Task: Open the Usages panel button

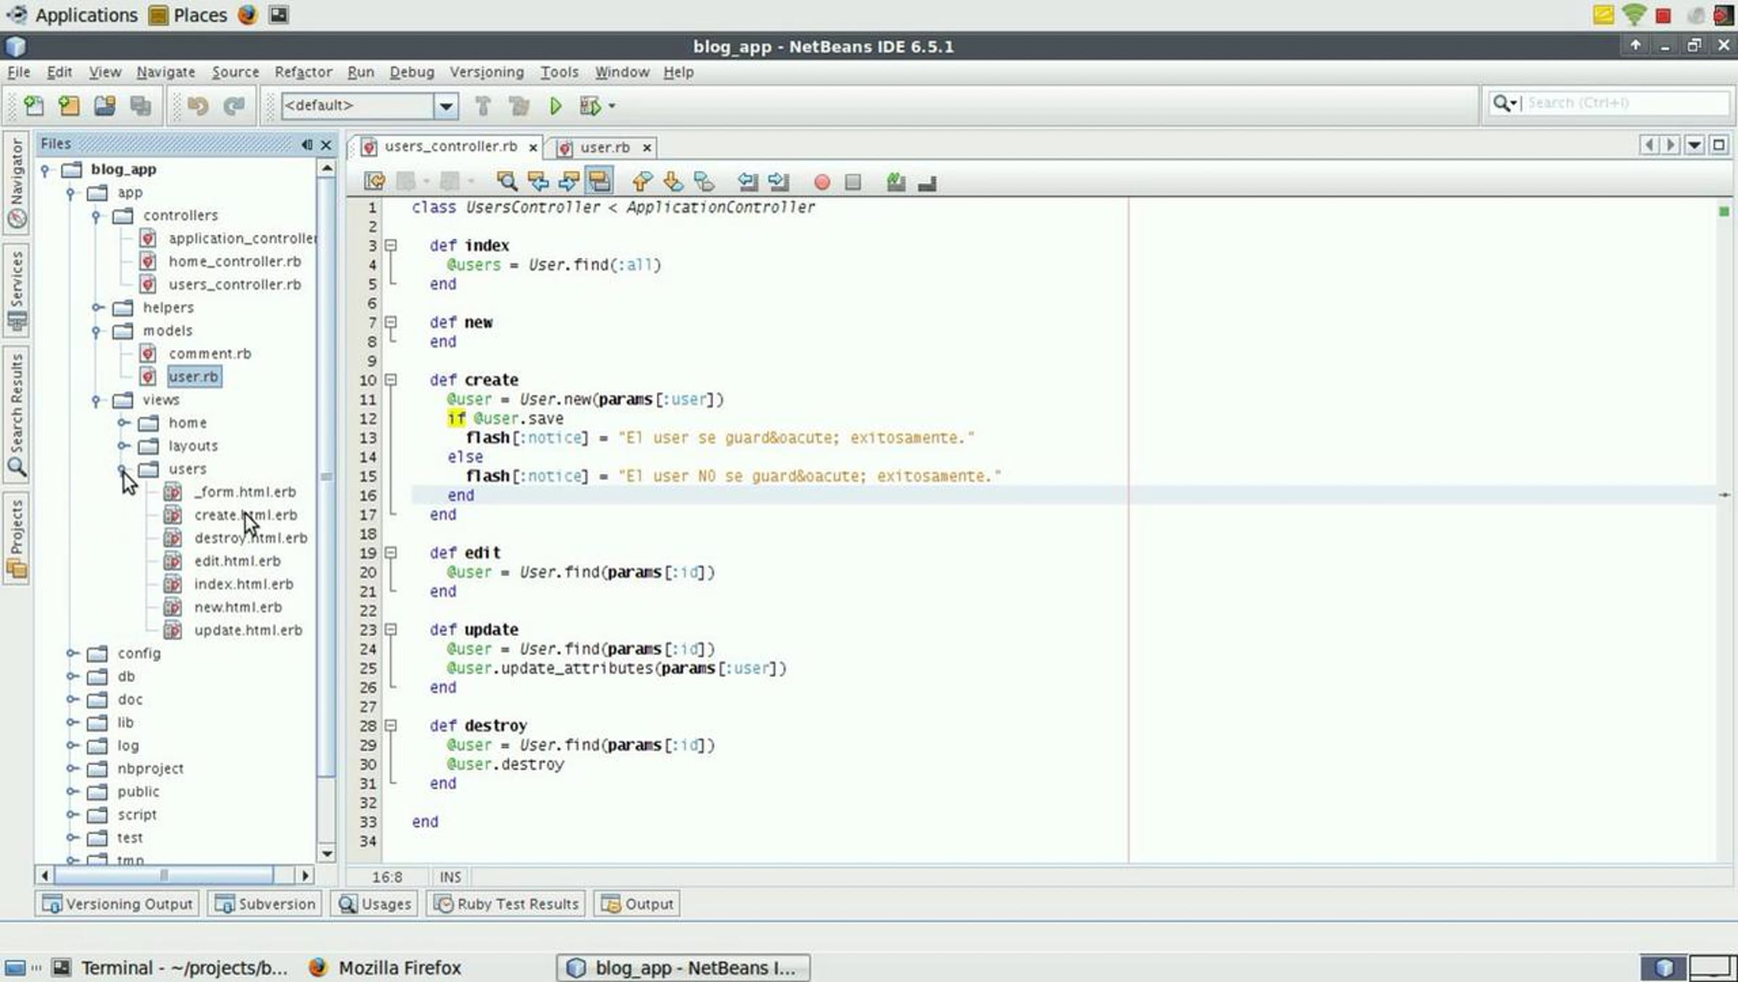Action: point(375,904)
